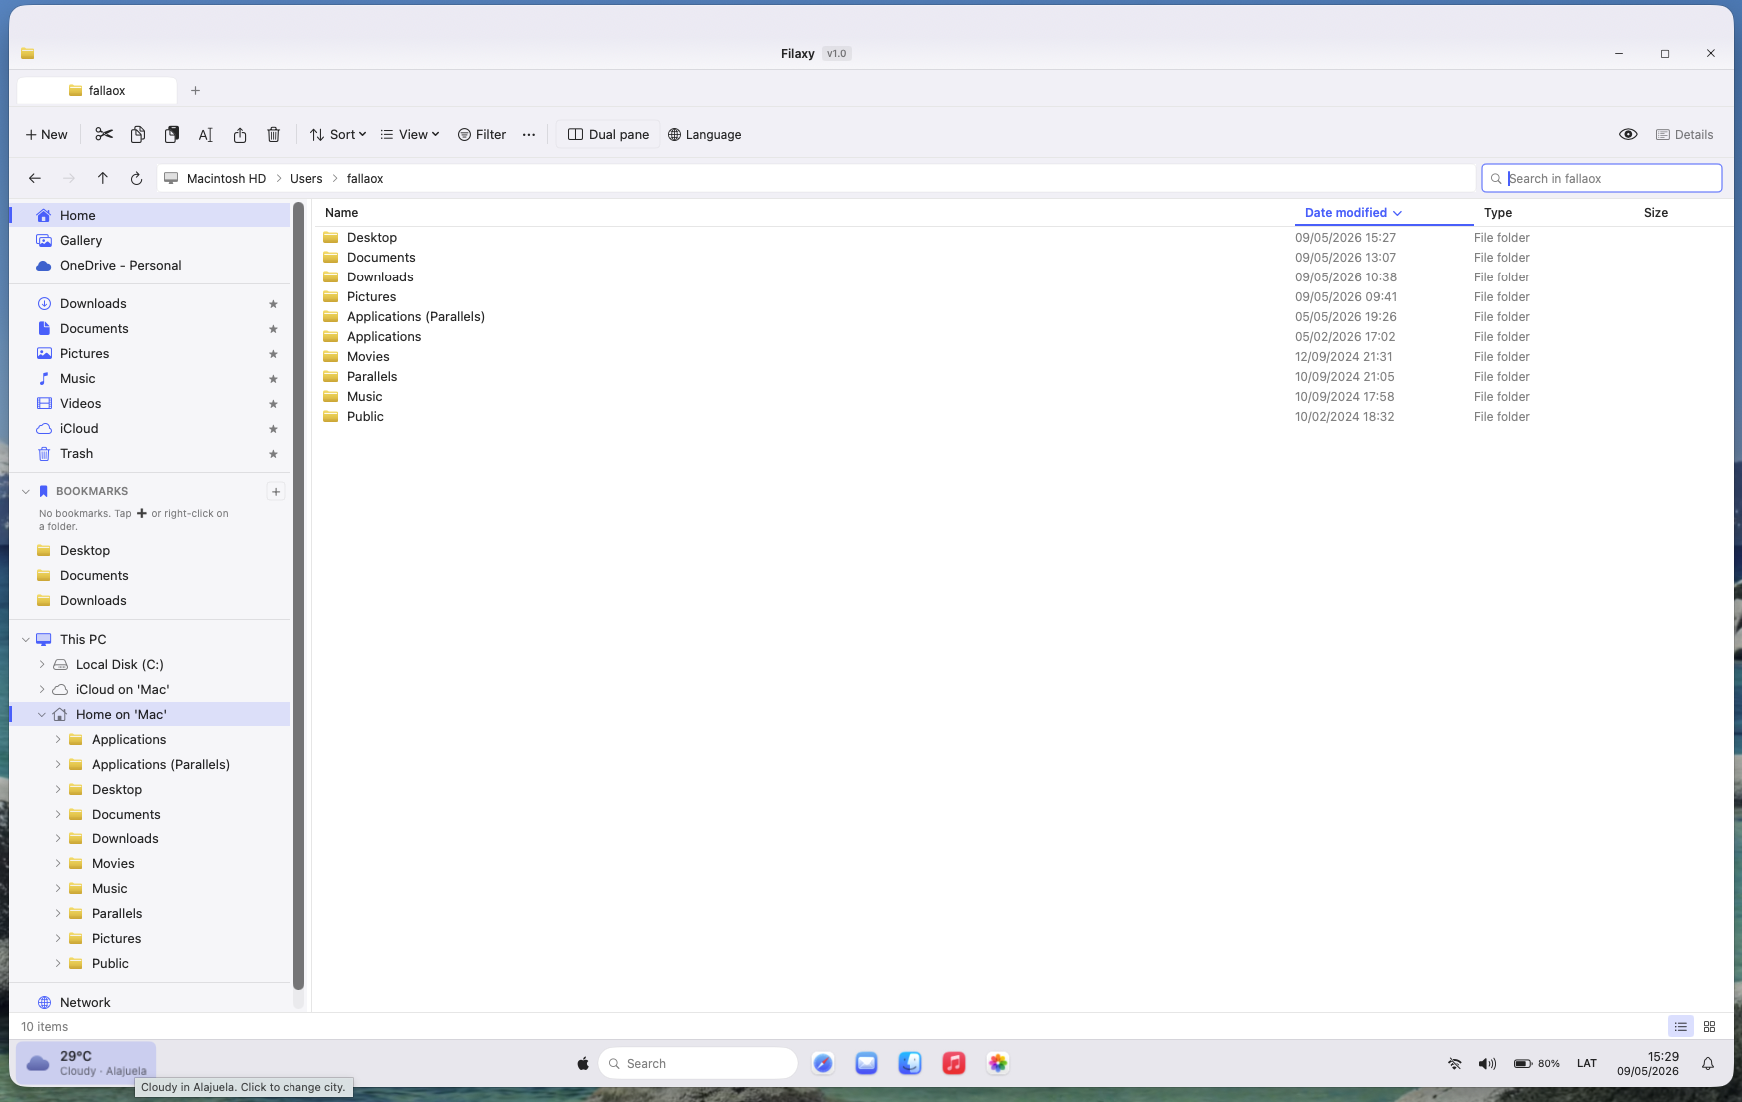The width and height of the screenshot is (1742, 1102).
Task: Go back with the left arrow
Action: pos(35,178)
